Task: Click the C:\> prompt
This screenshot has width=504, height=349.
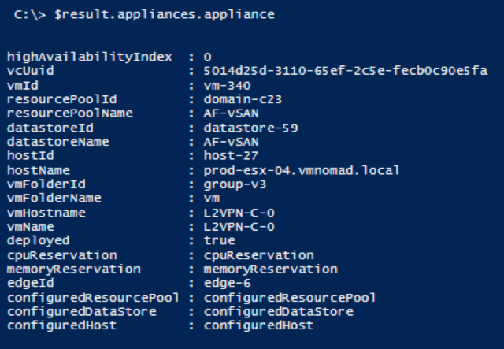Action: click(x=30, y=15)
